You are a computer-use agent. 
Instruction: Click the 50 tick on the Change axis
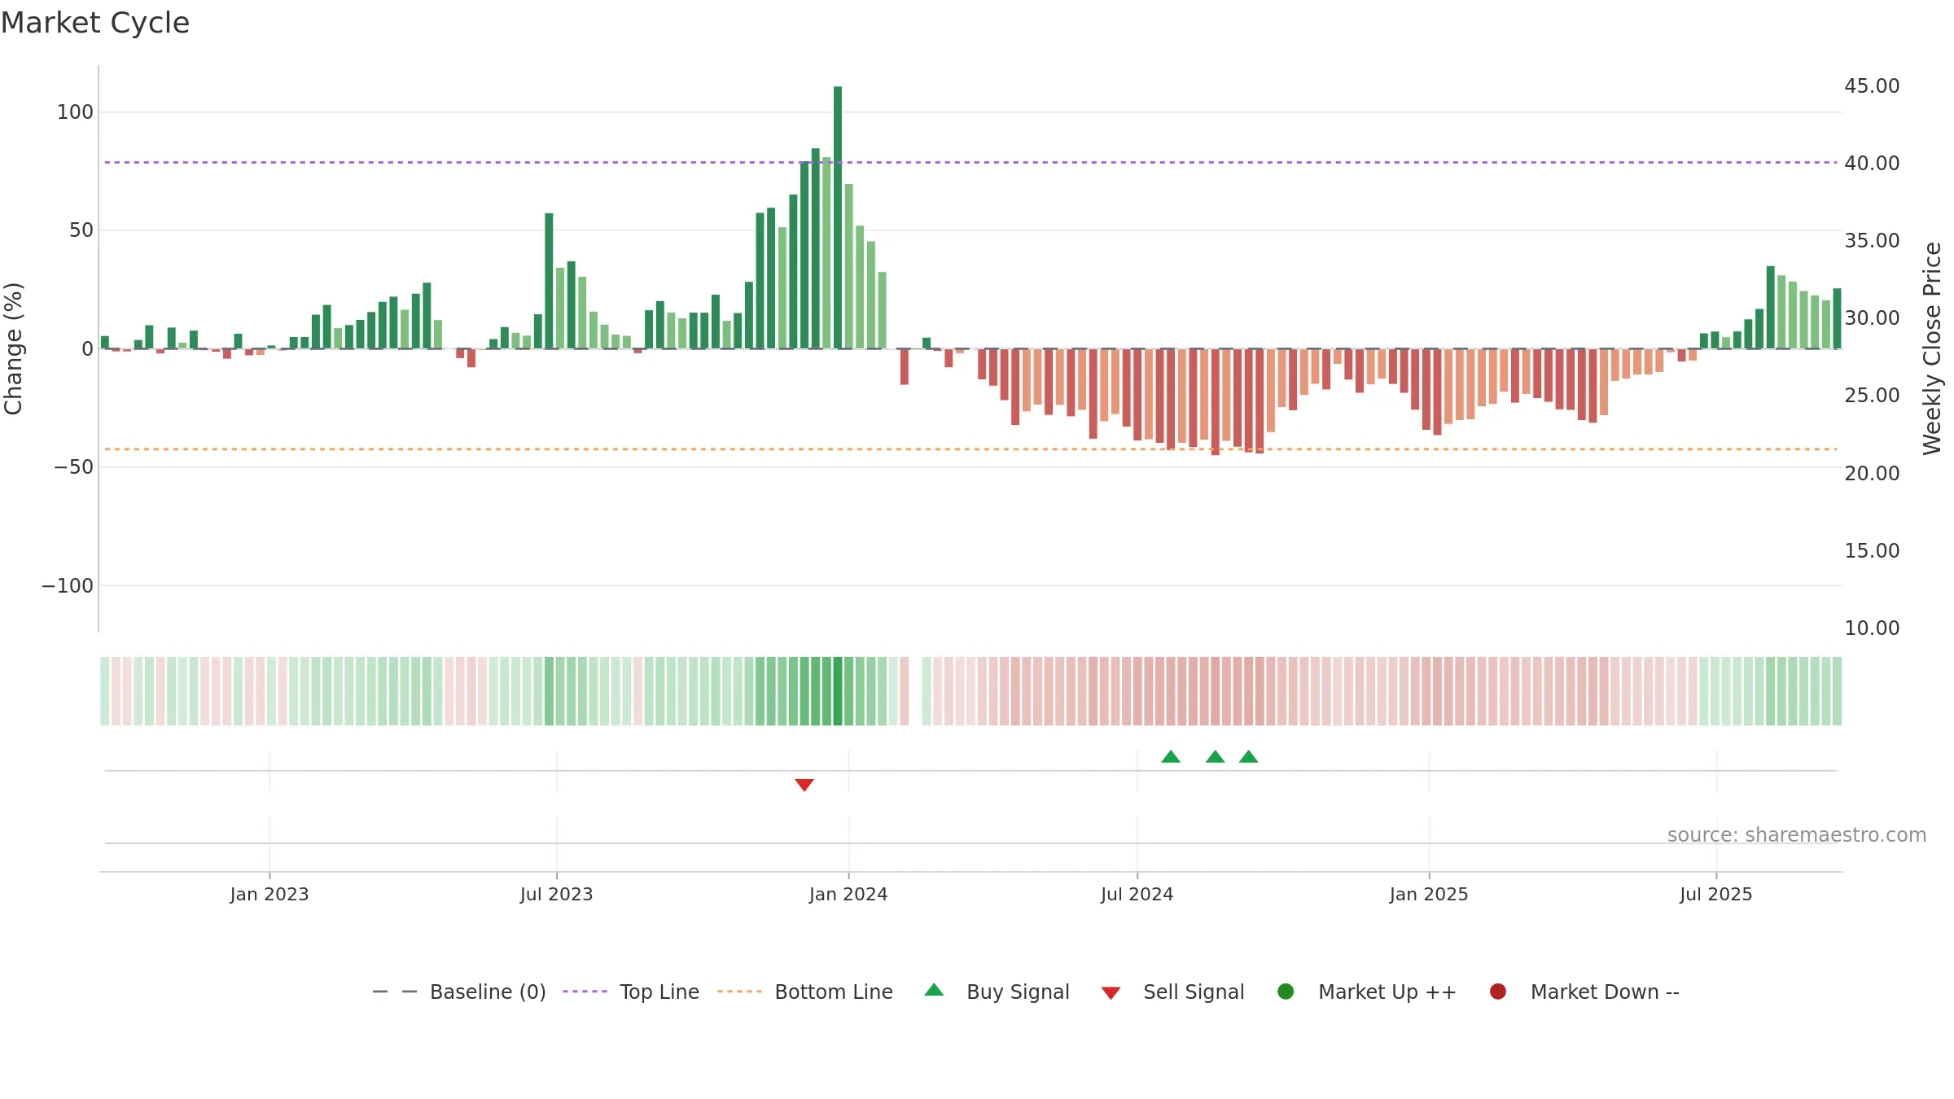click(x=81, y=230)
